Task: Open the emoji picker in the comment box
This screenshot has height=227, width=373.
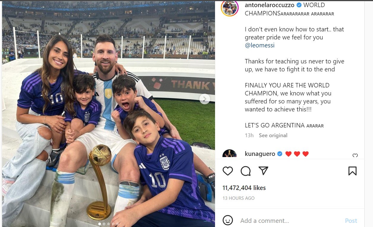Action: point(228,220)
